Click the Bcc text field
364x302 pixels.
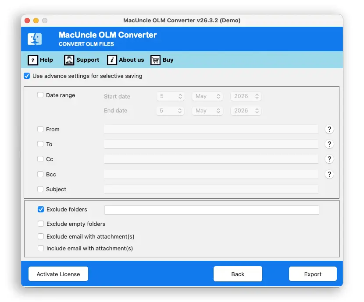point(211,174)
